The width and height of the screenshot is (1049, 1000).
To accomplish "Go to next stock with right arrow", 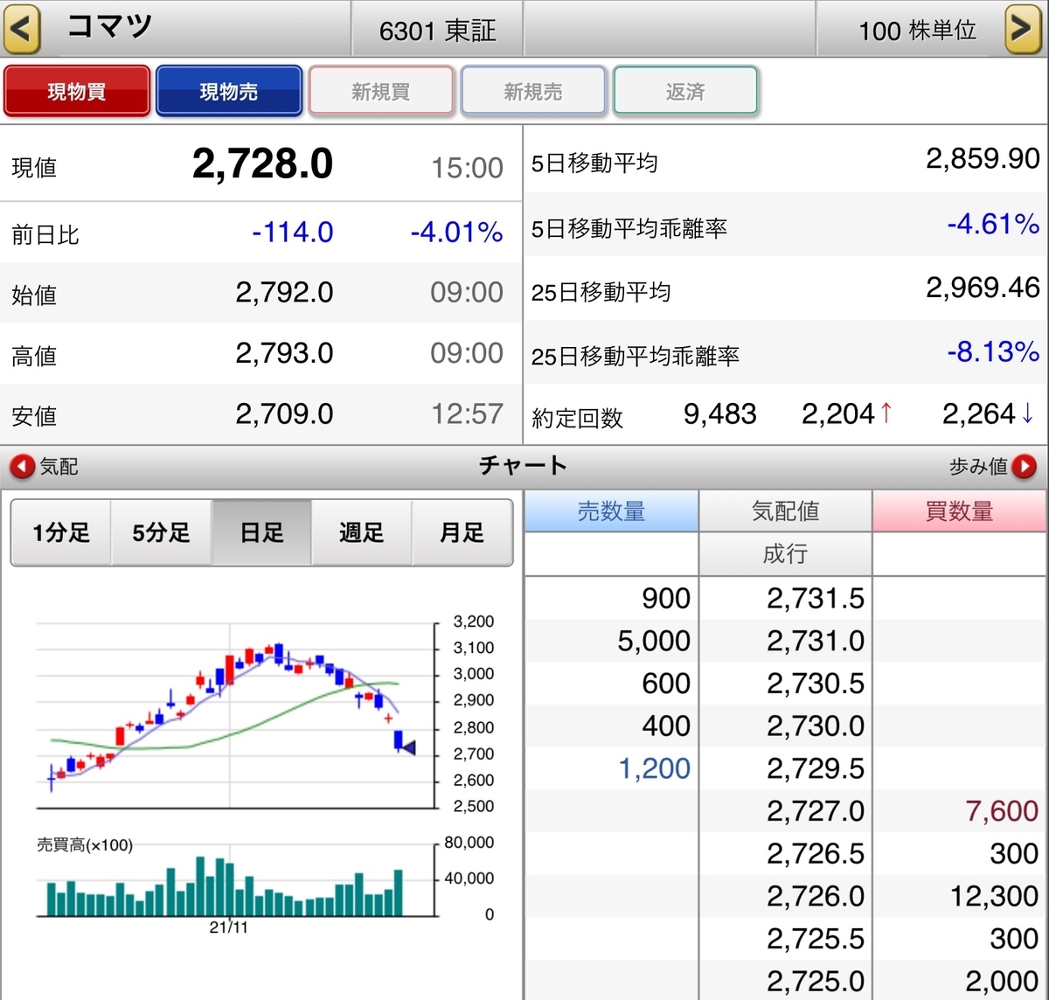I will (1023, 29).
